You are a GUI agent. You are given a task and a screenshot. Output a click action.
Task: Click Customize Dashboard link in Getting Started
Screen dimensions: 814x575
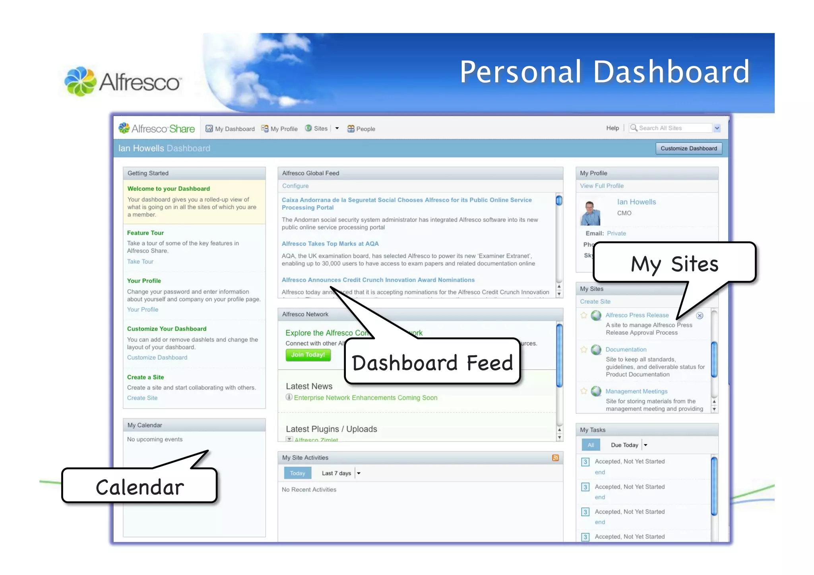coord(157,357)
